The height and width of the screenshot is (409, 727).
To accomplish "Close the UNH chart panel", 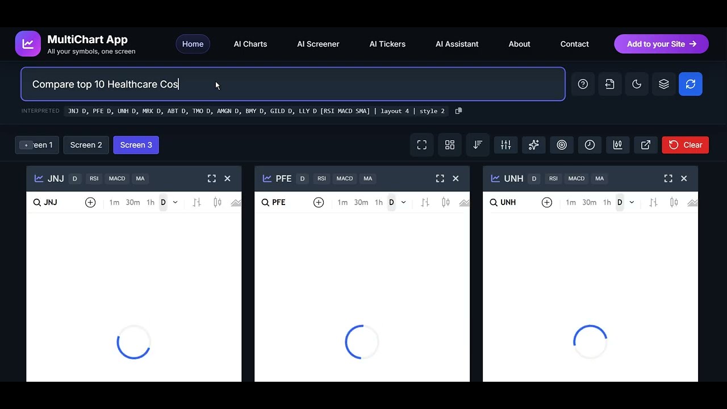I will [x=684, y=178].
